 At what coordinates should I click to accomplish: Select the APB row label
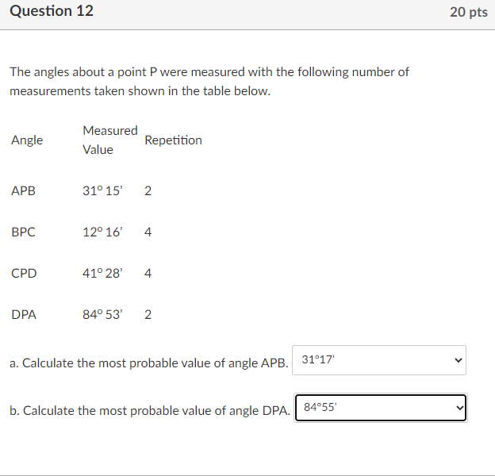tap(23, 190)
